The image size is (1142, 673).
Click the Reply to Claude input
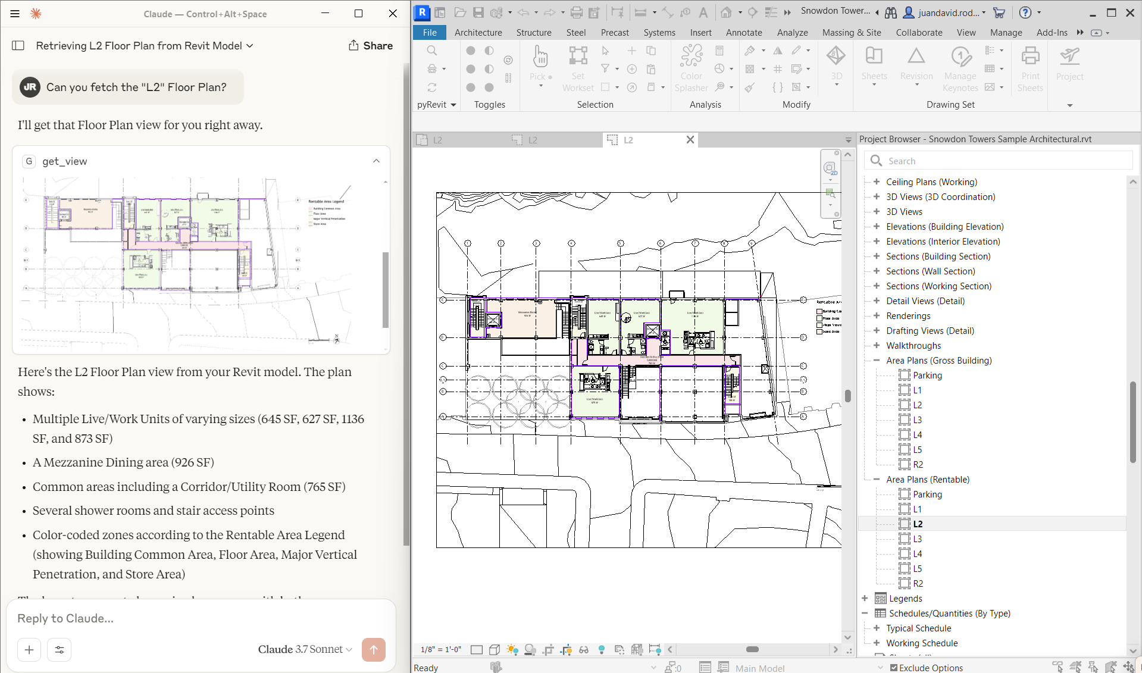[200, 618]
